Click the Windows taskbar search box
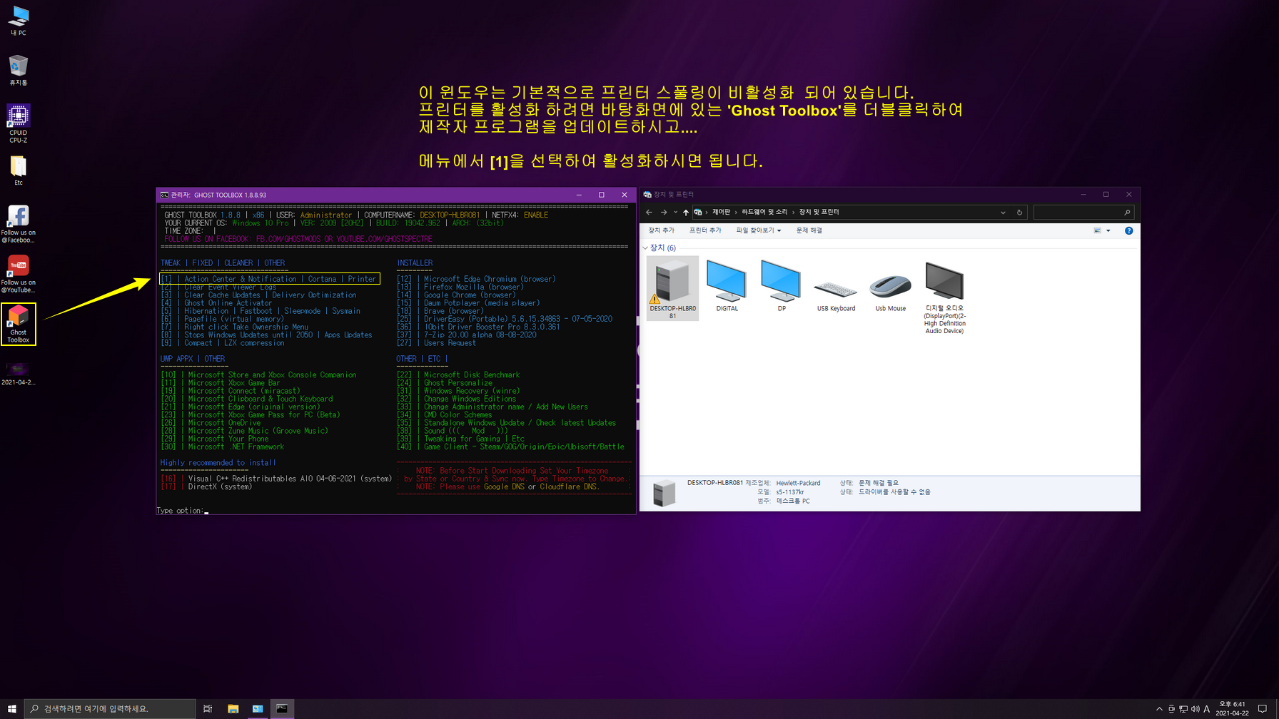Image resolution: width=1279 pixels, height=719 pixels. tap(110, 708)
